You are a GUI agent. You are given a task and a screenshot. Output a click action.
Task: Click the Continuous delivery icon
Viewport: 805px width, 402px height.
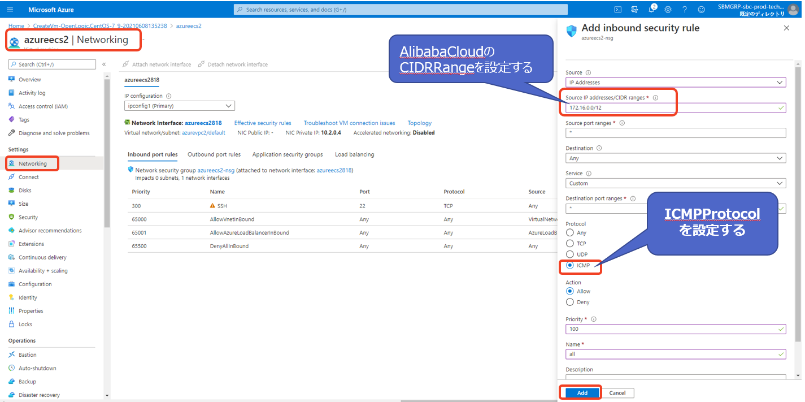click(12, 257)
